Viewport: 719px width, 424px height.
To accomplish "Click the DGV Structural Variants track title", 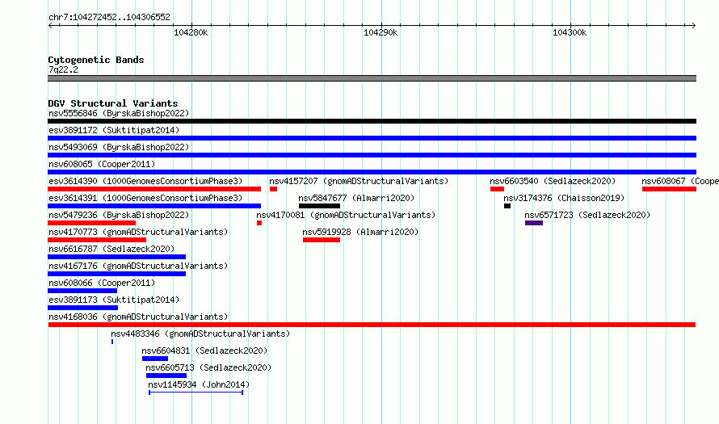I will (113, 103).
